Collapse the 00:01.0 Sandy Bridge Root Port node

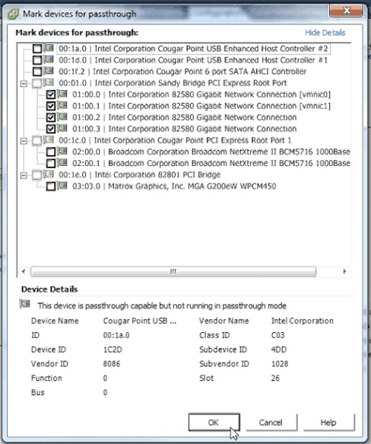coord(24,84)
